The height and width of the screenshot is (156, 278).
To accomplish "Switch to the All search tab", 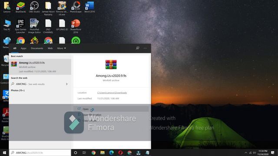I will (x=15, y=48).
